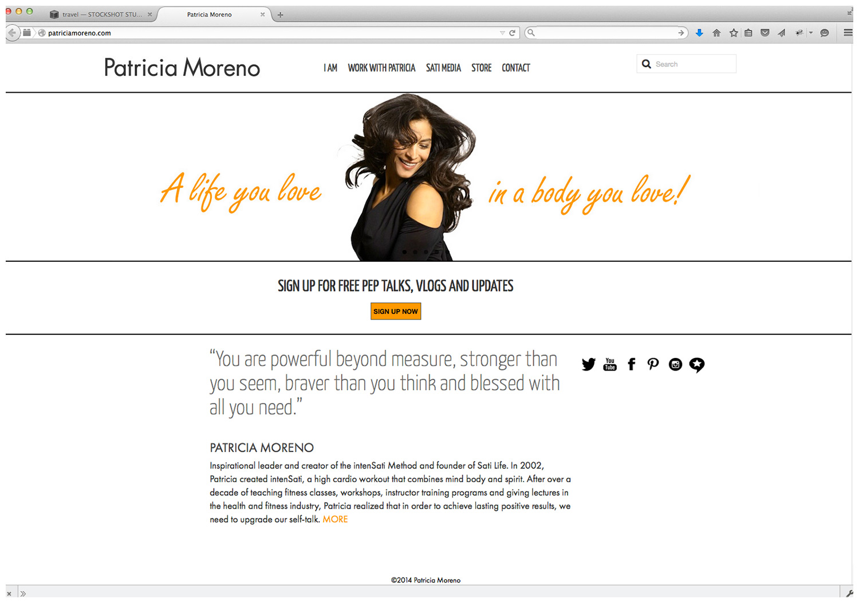Go to the STORE page
Viewport: 859px width, 603px height.
click(x=482, y=68)
